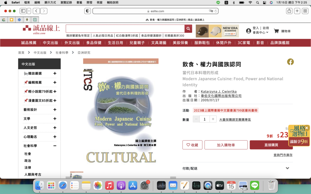The width and height of the screenshot is (311, 194).
Task: Click 大量採購請至團購專區 link
Action: click(235, 119)
